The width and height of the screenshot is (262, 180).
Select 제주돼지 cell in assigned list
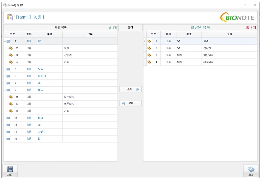[229, 62]
